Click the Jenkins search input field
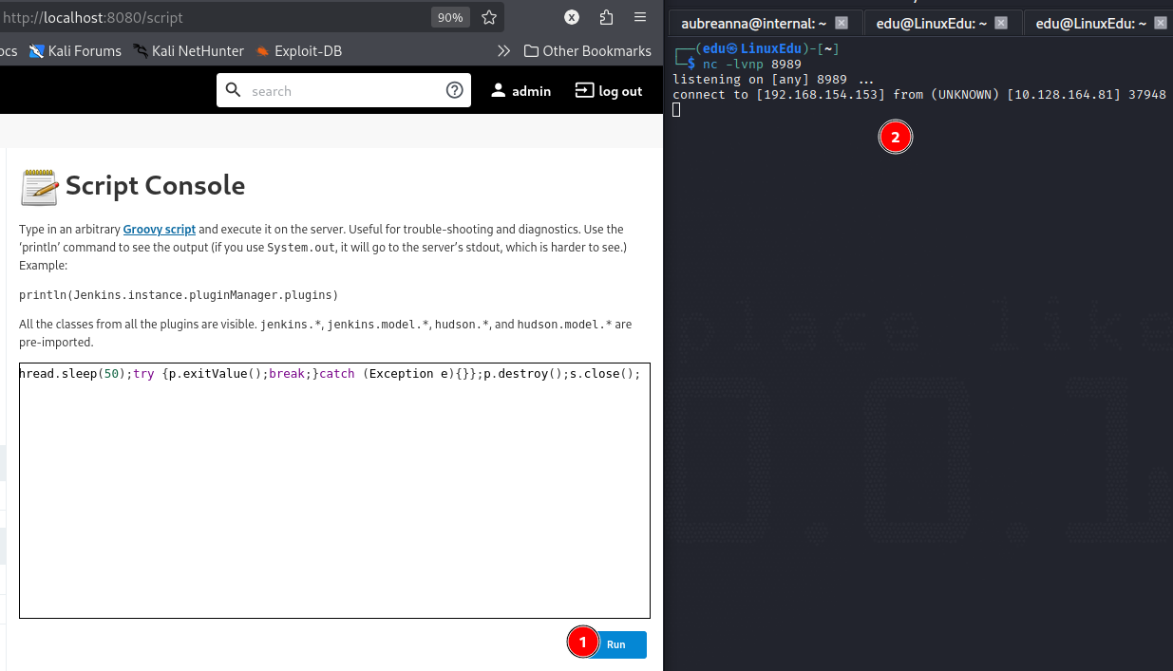 click(x=344, y=91)
